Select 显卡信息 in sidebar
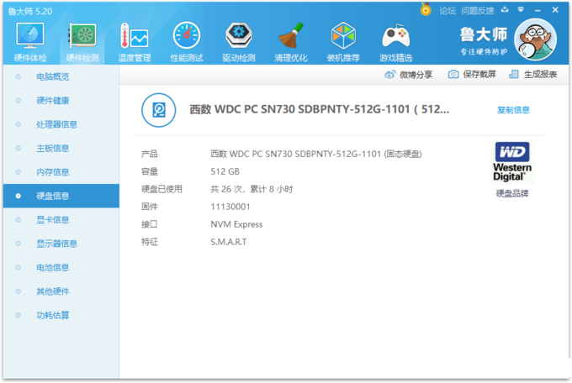Screen dimensions: 572x383 click(61, 220)
